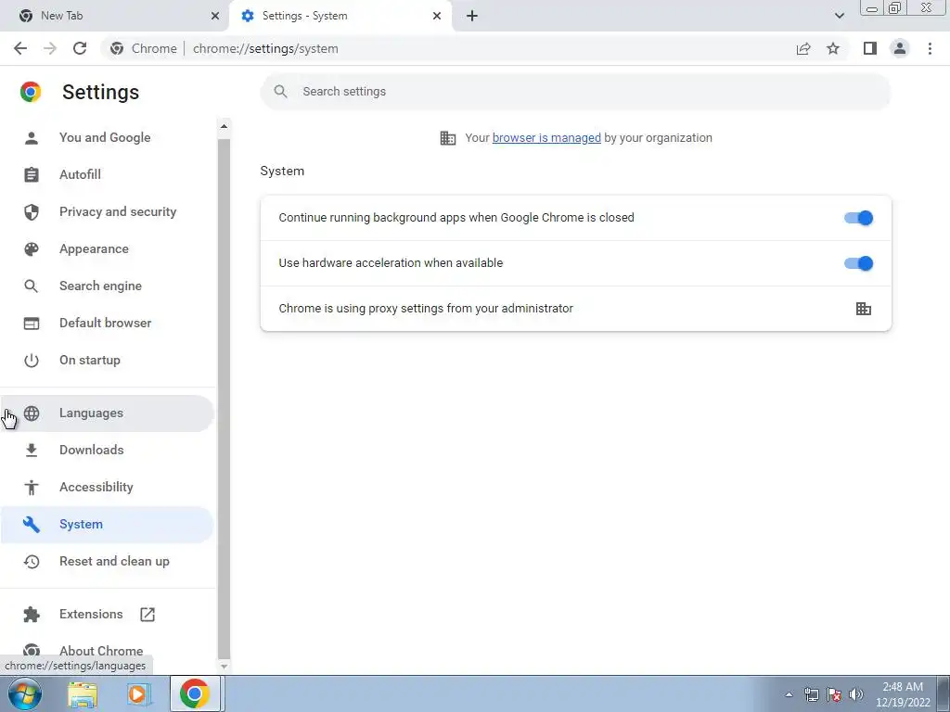Click the external-link icon next to Extensions
The image size is (950, 712).
[x=148, y=615]
